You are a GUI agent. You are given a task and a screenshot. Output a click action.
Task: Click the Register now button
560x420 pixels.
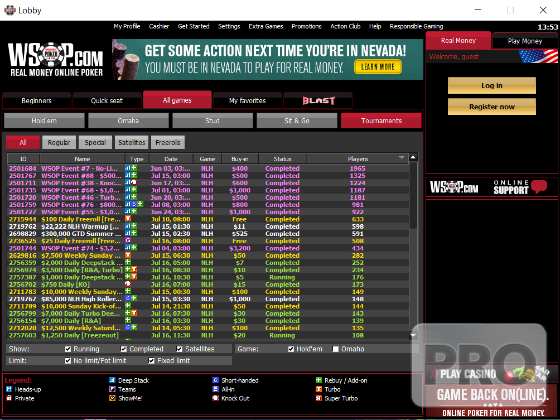coord(492,107)
